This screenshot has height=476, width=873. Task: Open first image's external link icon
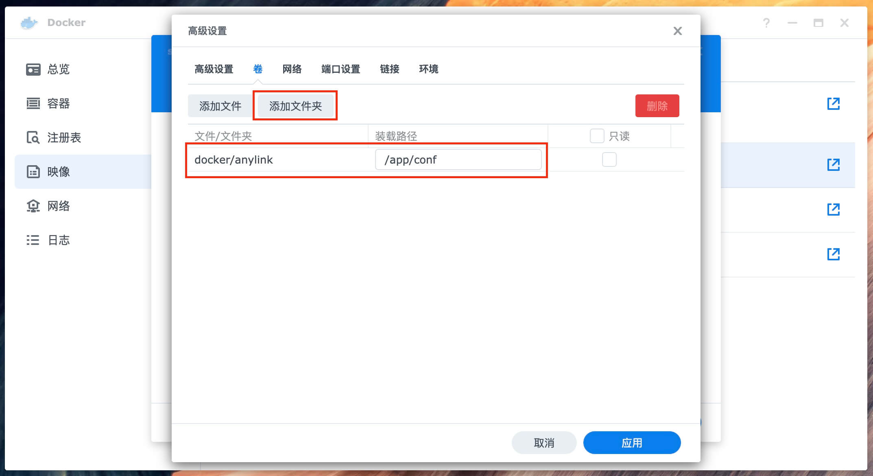(833, 104)
